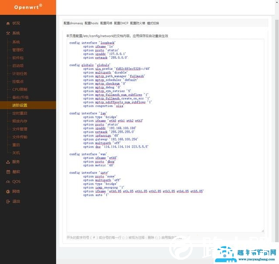Open 计划任务 scheduled tasks

pyautogui.click(x=20, y=74)
